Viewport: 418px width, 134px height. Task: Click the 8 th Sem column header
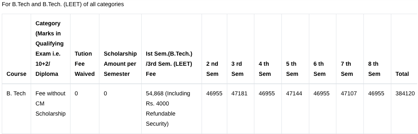[374, 69]
